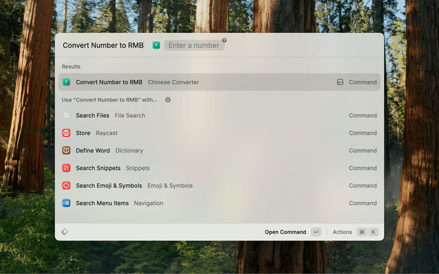The width and height of the screenshot is (439, 274).
Task: Select the Convert Number to RMB result row
Action: tap(219, 82)
